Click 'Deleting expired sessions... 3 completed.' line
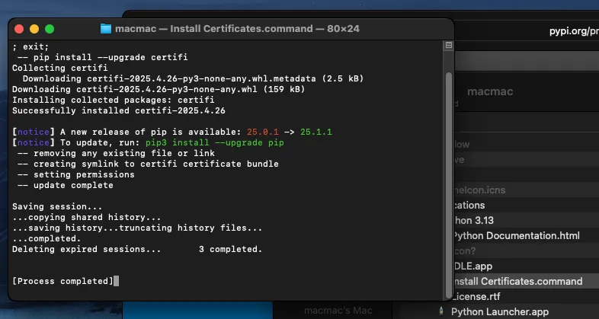The image size is (599, 319). (x=137, y=249)
